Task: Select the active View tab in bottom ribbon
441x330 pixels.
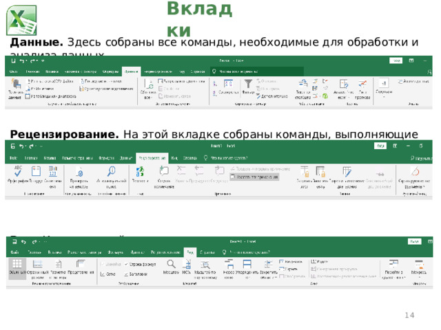Action: (190, 252)
